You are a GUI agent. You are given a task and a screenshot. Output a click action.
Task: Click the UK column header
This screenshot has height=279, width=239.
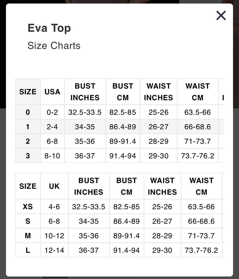pyautogui.click(x=54, y=186)
